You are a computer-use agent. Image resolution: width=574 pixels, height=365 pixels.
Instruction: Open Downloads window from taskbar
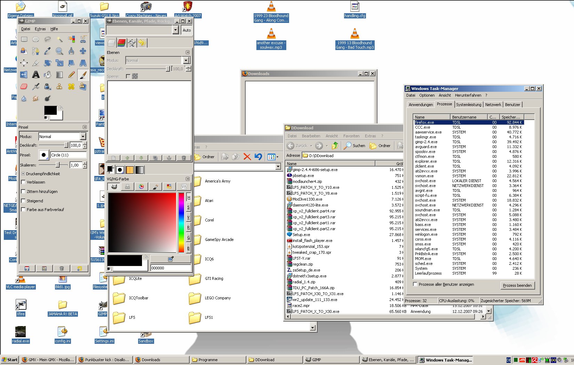[x=161, y=360]
